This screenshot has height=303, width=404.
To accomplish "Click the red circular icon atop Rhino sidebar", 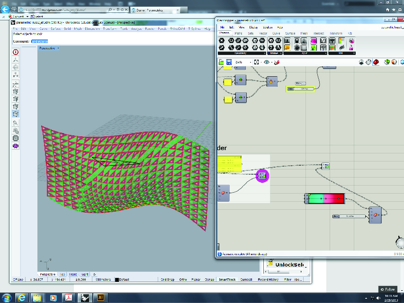I will coord(16,52).
